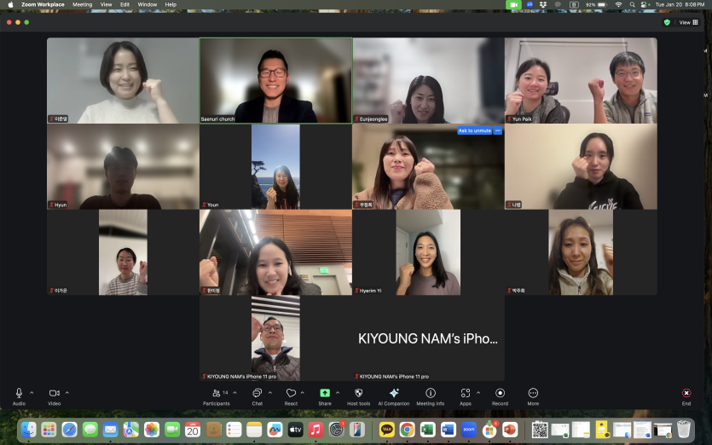Open the Chat panel
This screenshot has width=712, height=445.
257,396
